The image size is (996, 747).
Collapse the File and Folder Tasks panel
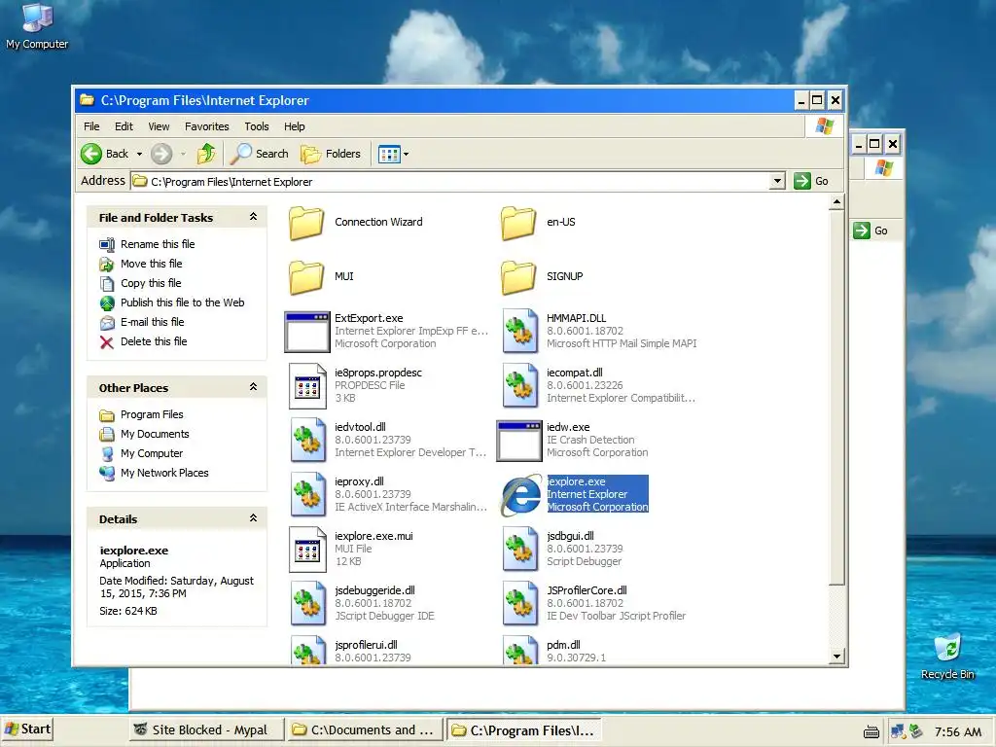tap(253, 217)
